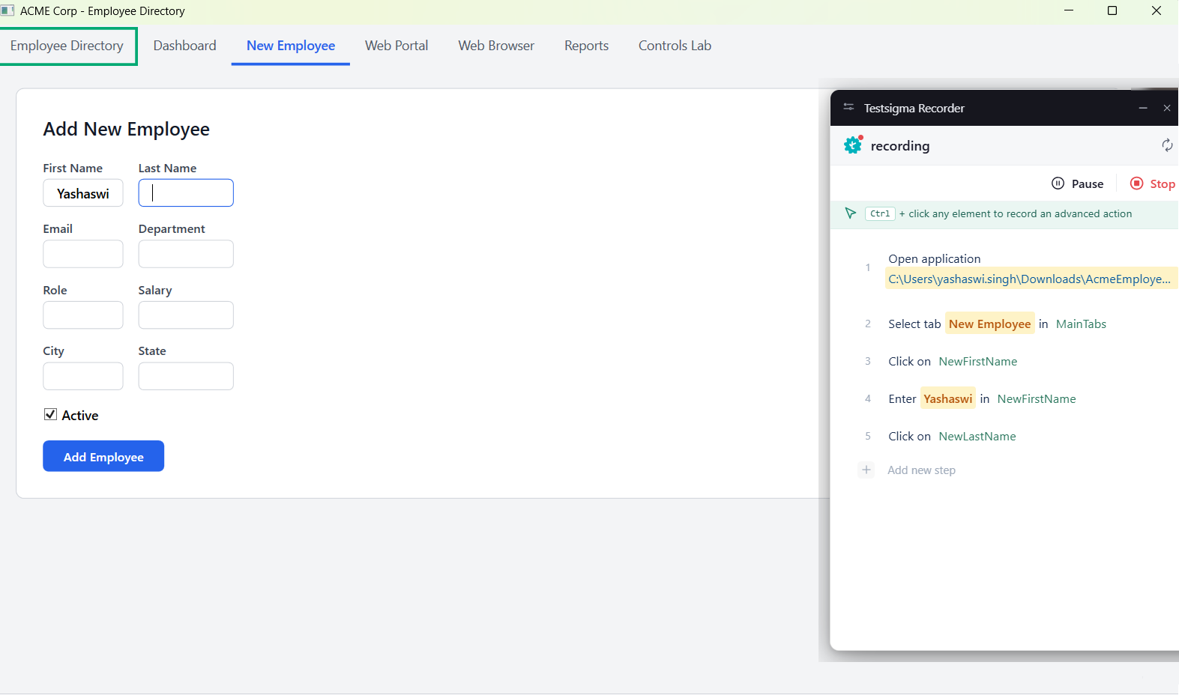Click into the Email input field
Screen dimensions: 1179x698
[83, 254]
